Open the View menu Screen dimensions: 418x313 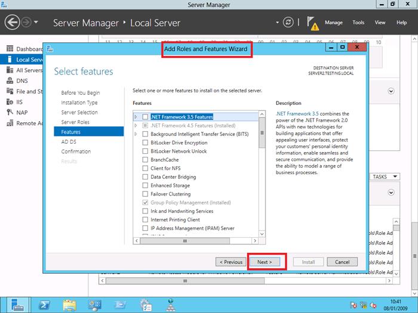click(x=380, y=23)
